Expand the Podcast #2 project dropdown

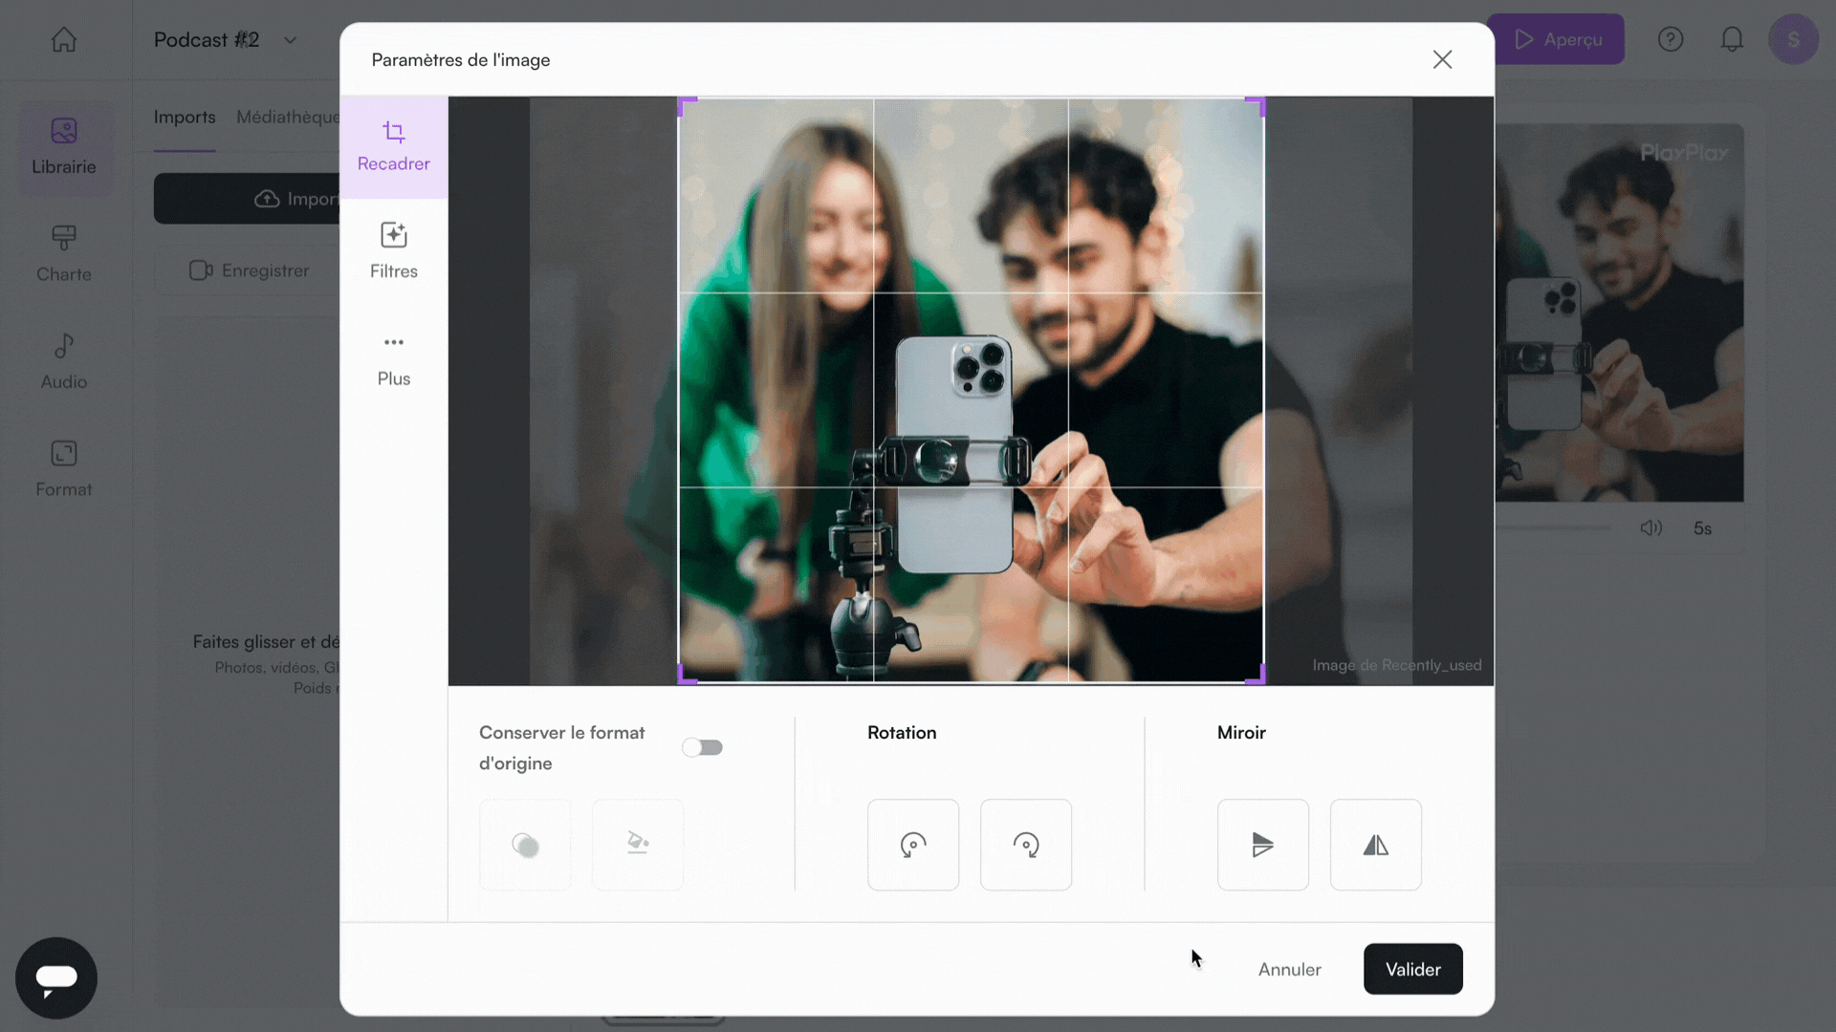[x=290, y=40]
